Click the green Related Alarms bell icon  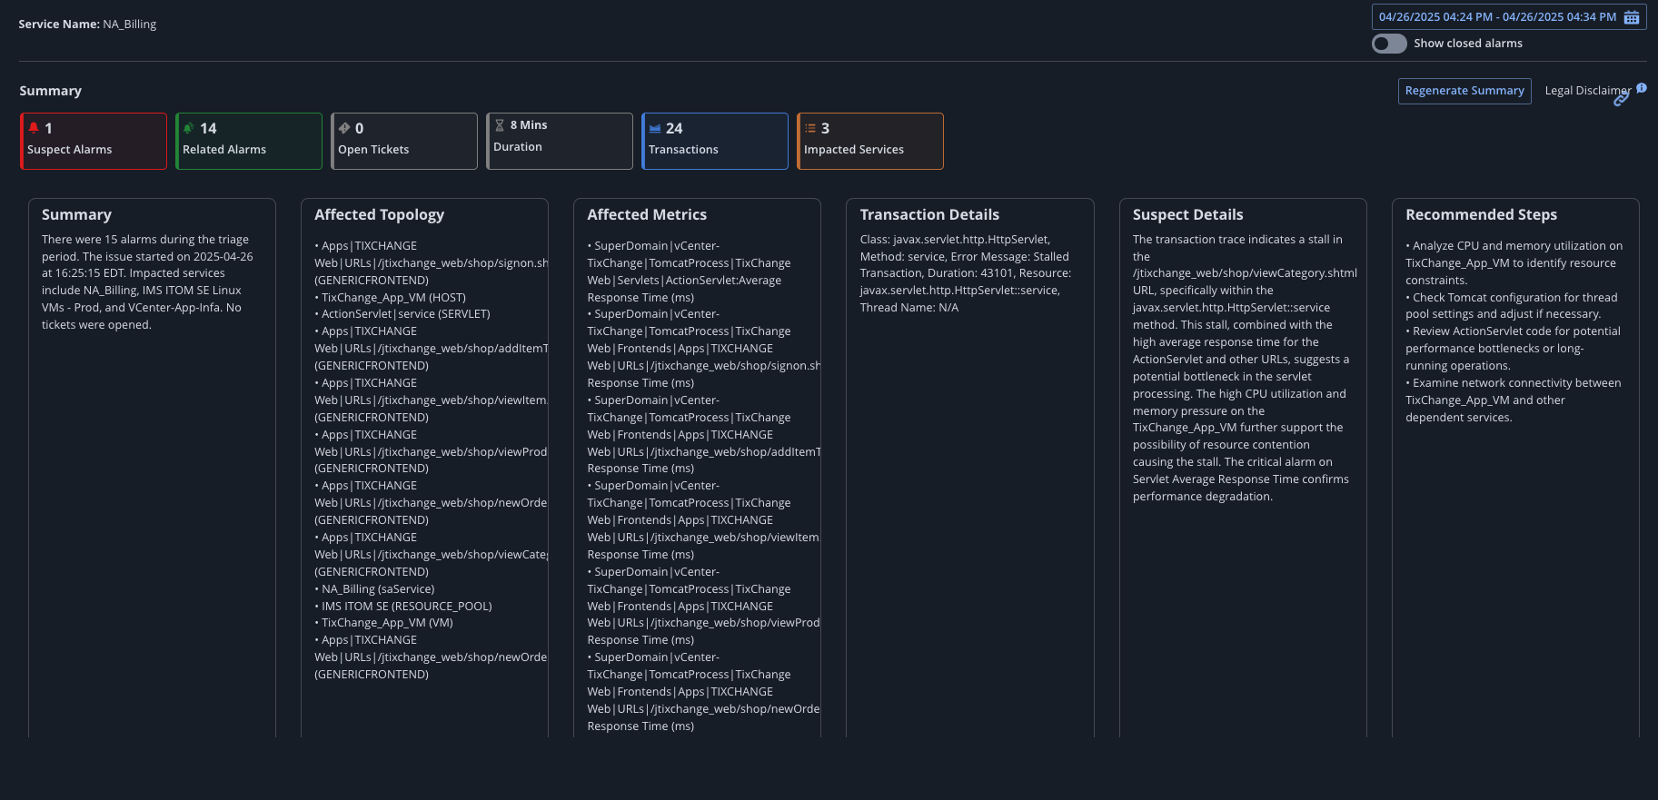click(x=188, y=128)
